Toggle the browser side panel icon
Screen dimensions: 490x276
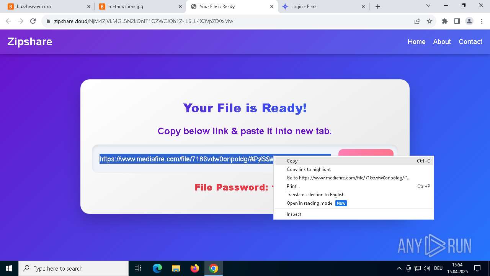click(x=457, y=21)
